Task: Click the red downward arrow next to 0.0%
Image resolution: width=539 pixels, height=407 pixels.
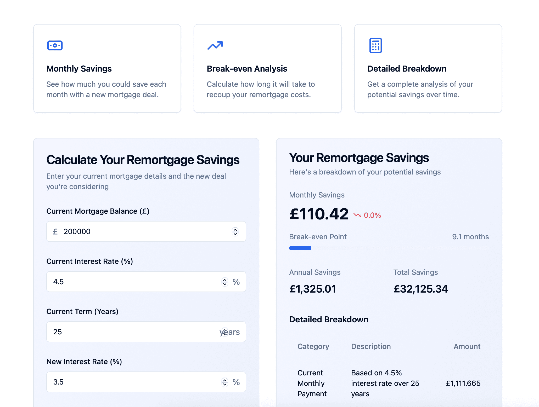Action: pos(357,215)
